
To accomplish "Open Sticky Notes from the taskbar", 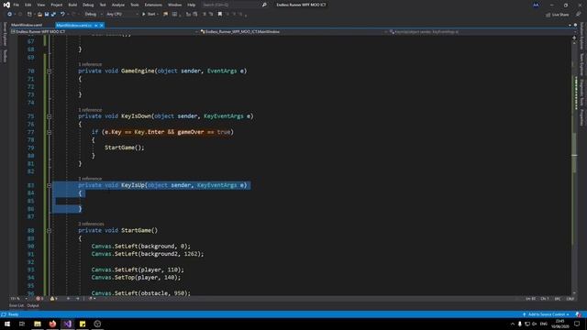I will pos(83,324).
